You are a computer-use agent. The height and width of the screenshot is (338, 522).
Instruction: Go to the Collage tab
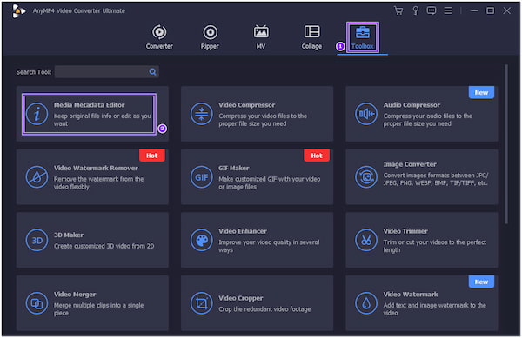click(x=311, y=36)
